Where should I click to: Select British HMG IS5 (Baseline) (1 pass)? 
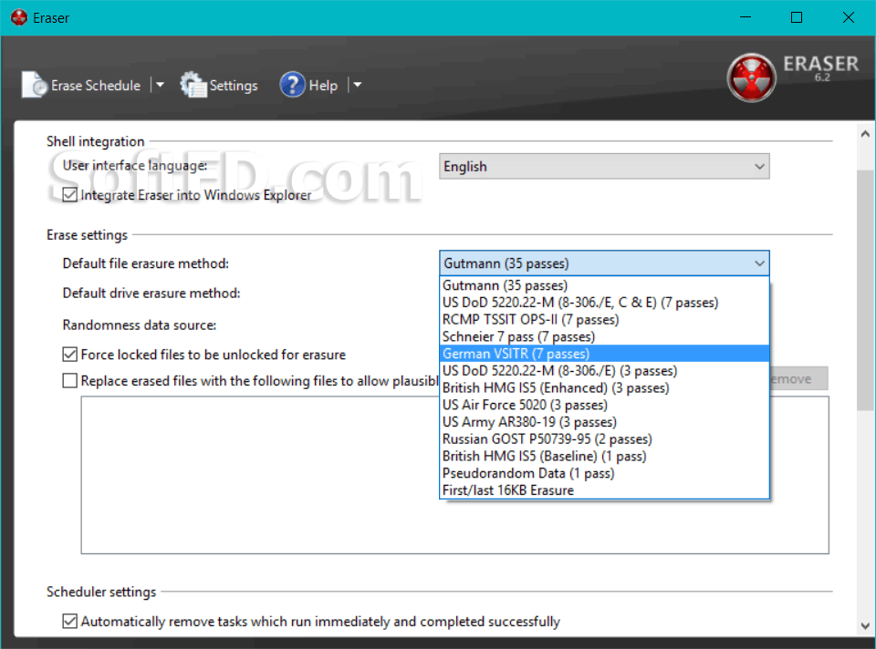tap(604, 456)
